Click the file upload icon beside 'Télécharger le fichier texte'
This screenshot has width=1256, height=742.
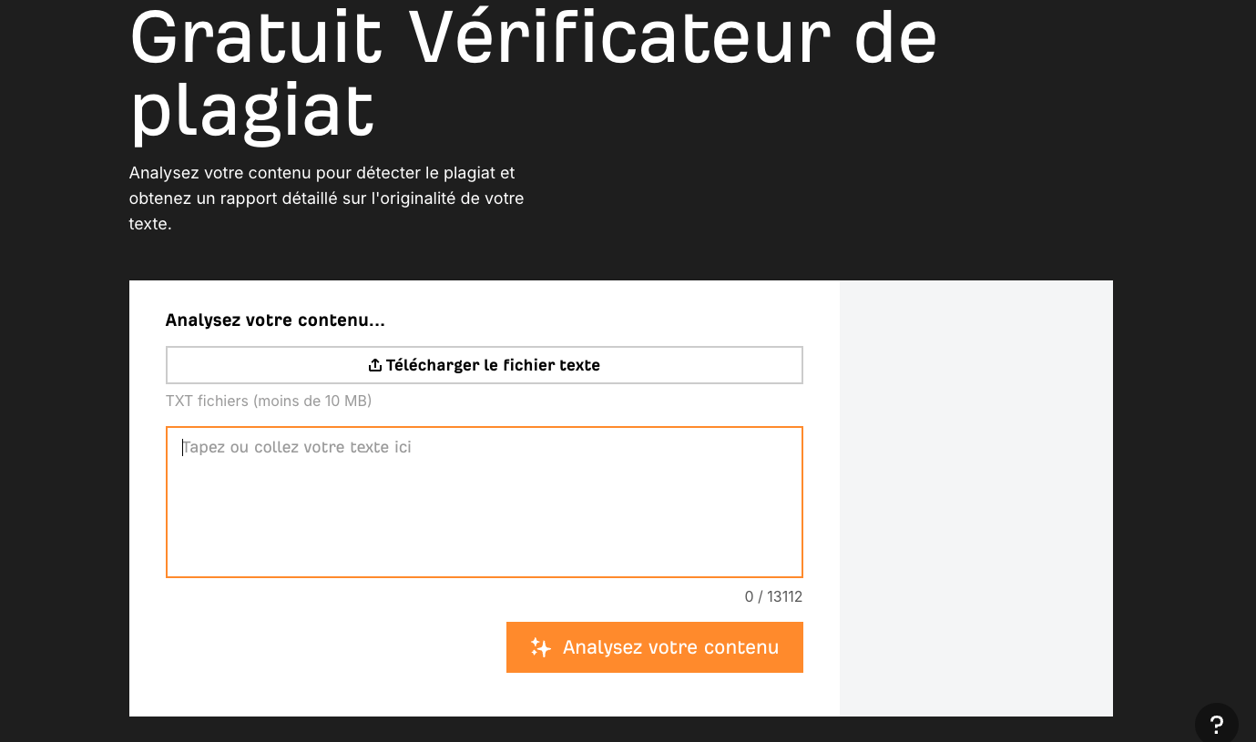(x=375, y=364)
